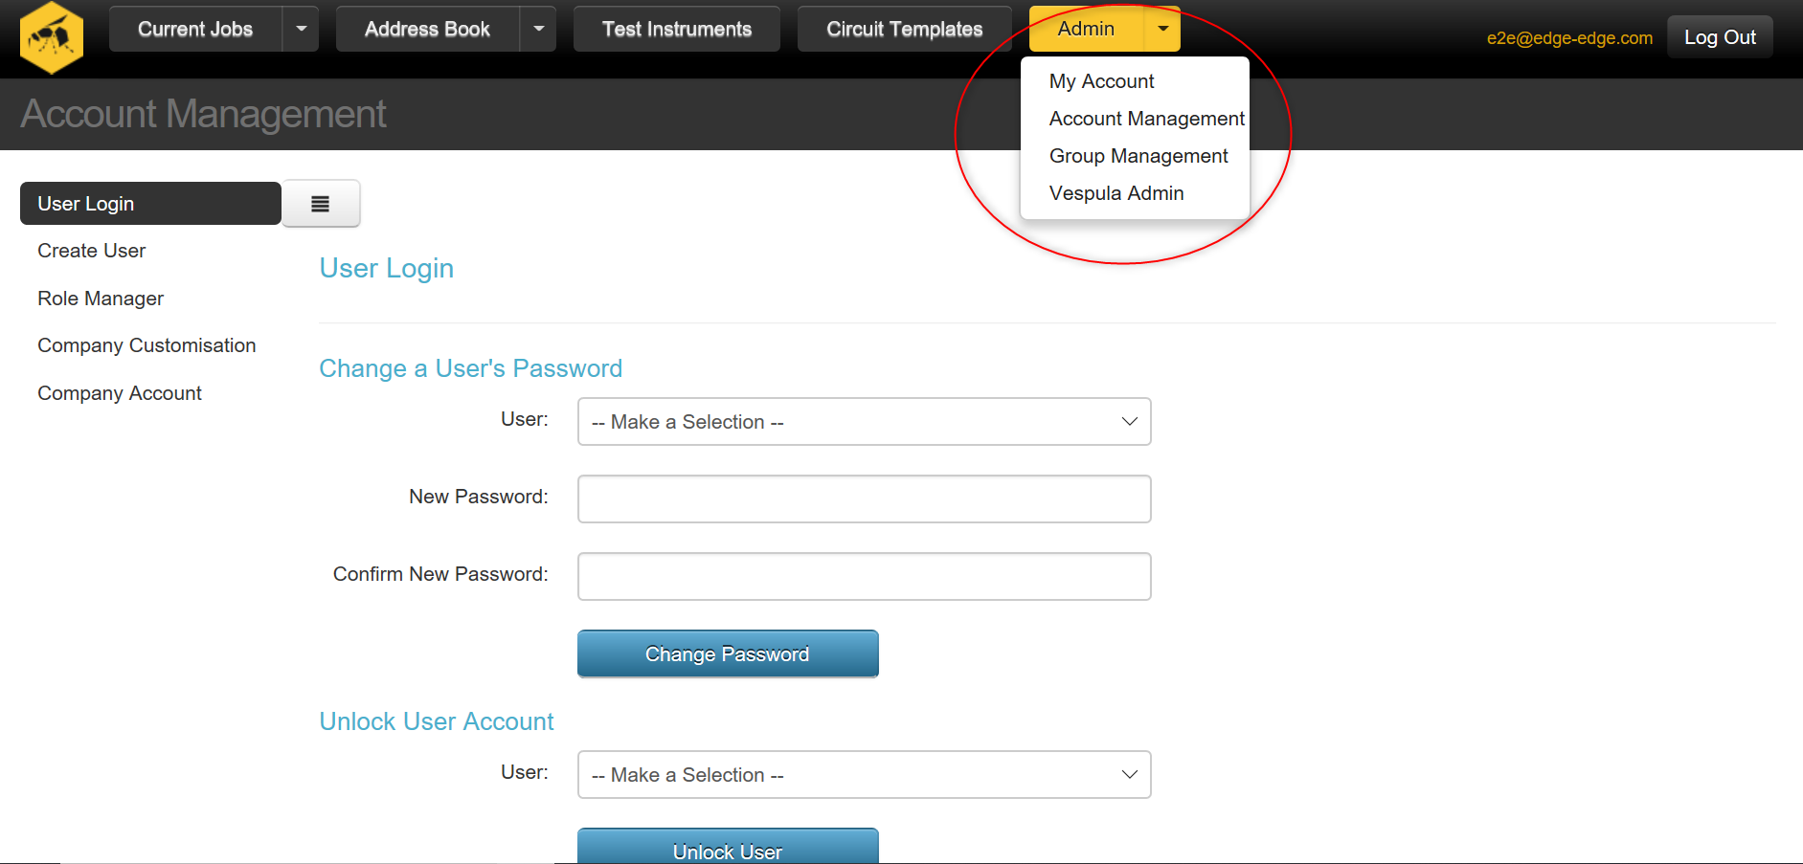Click the wasp hexagon logo
The image size is (1803, 864).
(x=52, y=38)
